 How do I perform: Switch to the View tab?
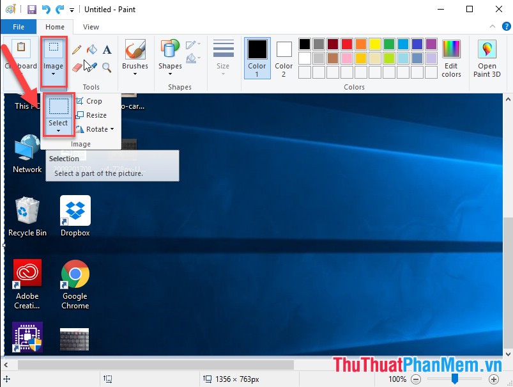[x=90, y=27]
